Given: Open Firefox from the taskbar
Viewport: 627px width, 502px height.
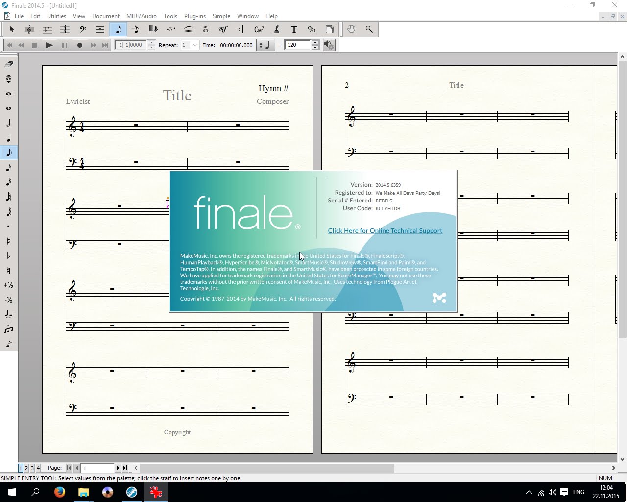Looking at the screenshot, I should [x=60, y=492].
